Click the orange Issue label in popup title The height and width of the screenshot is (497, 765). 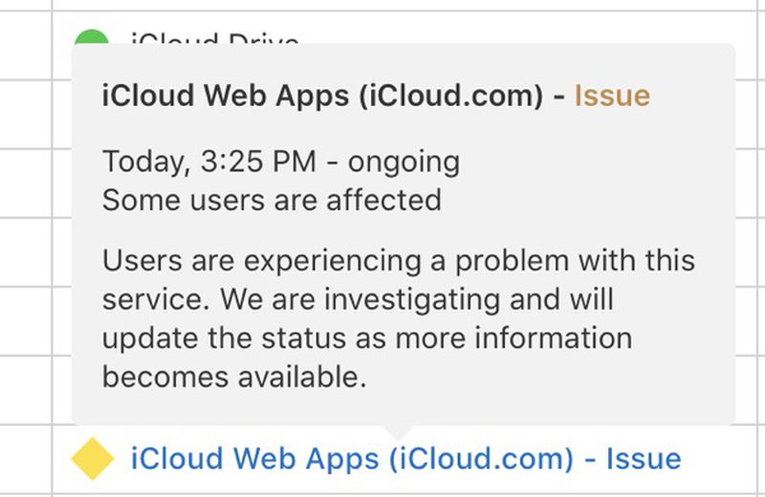click(612, 96)
